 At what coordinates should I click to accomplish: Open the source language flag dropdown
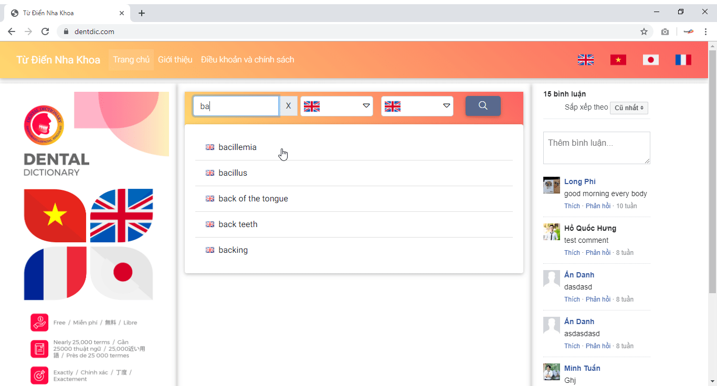pyautogui.click(x=336, y=106)
